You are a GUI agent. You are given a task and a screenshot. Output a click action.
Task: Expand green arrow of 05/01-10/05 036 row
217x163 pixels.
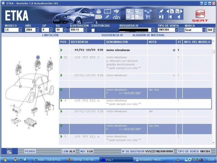click(x=61, y=50)
